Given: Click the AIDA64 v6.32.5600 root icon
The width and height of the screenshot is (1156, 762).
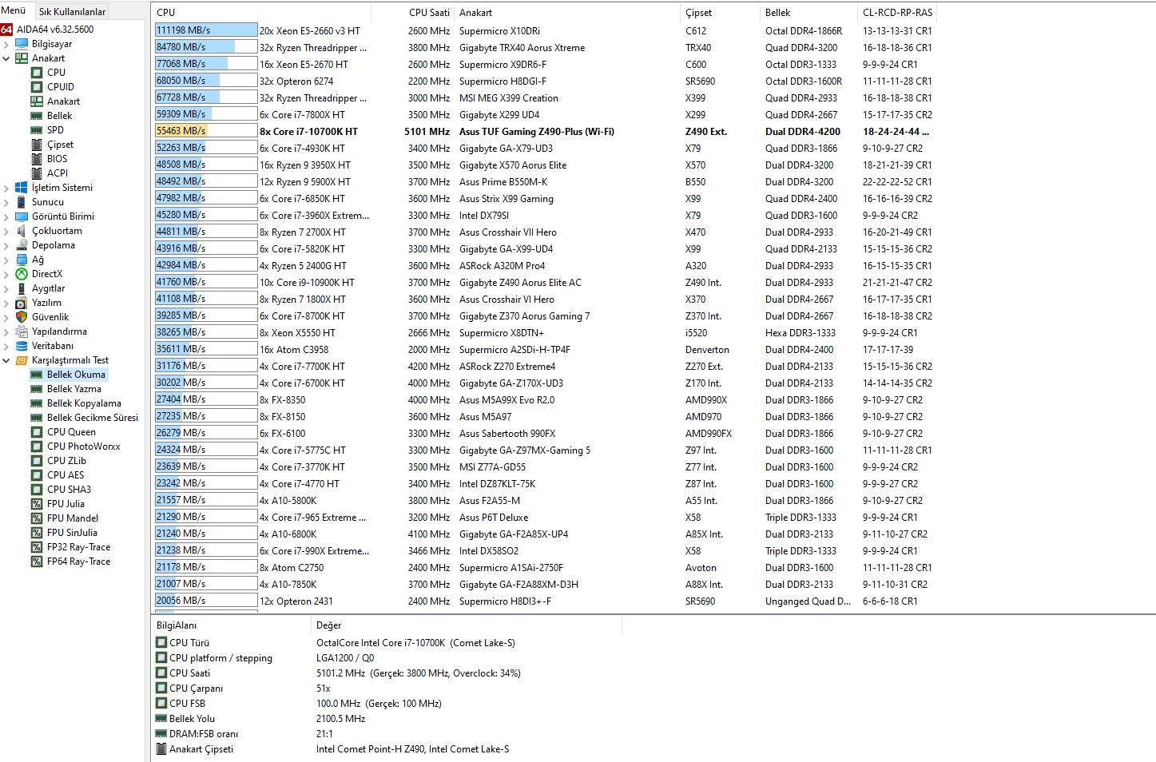Looking at the screenshot, I should (x=6, y=30).
